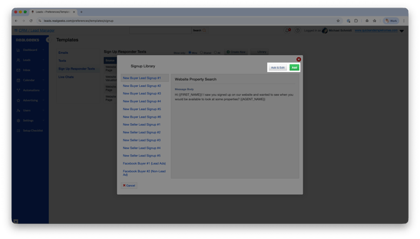Open the Texts templates tab
The image size is (420, 239).
pos(62,61)
